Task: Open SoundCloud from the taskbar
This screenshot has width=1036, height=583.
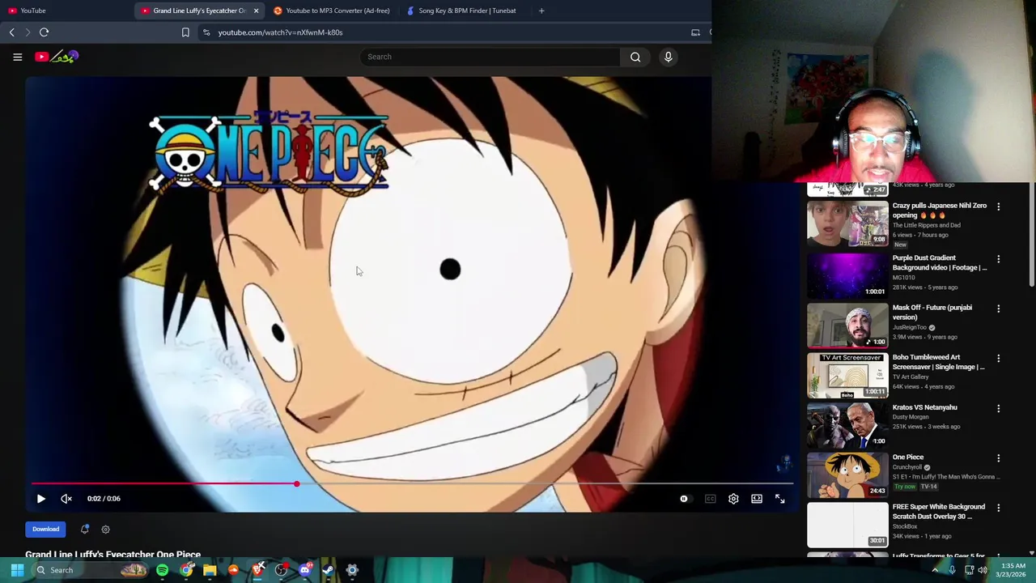Action: (x=233, y=570)
